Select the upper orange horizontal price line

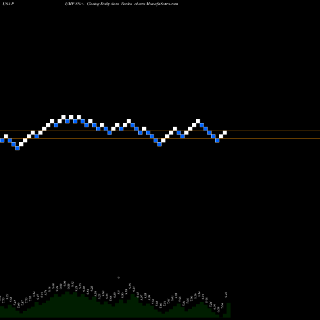point(160,131)
